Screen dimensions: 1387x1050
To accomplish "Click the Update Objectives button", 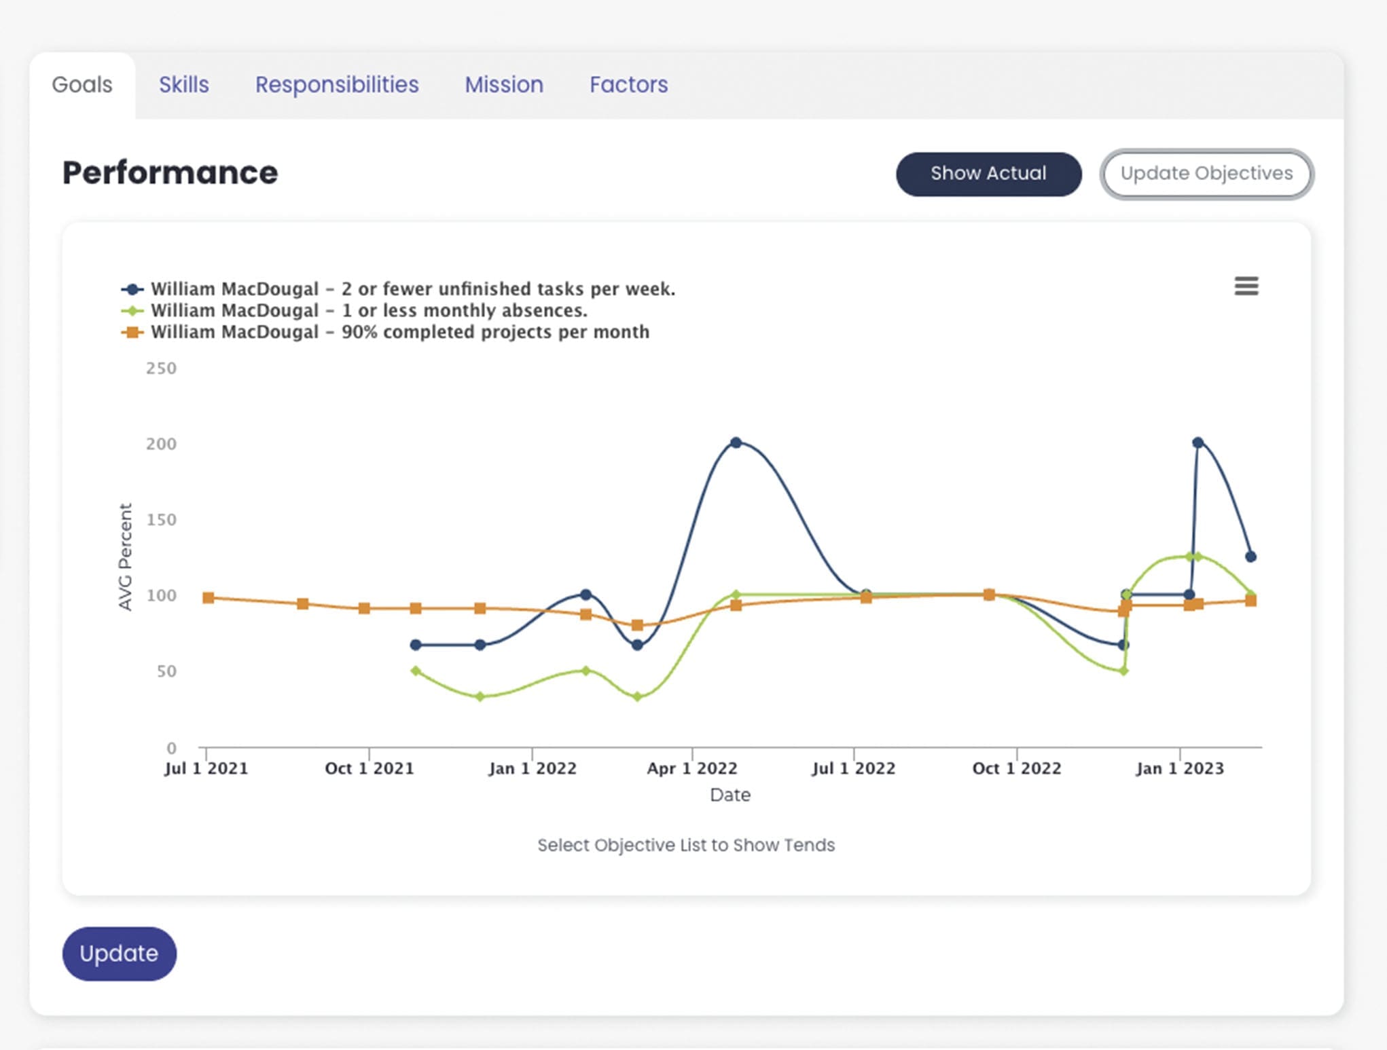I will tap(1206, 174).
